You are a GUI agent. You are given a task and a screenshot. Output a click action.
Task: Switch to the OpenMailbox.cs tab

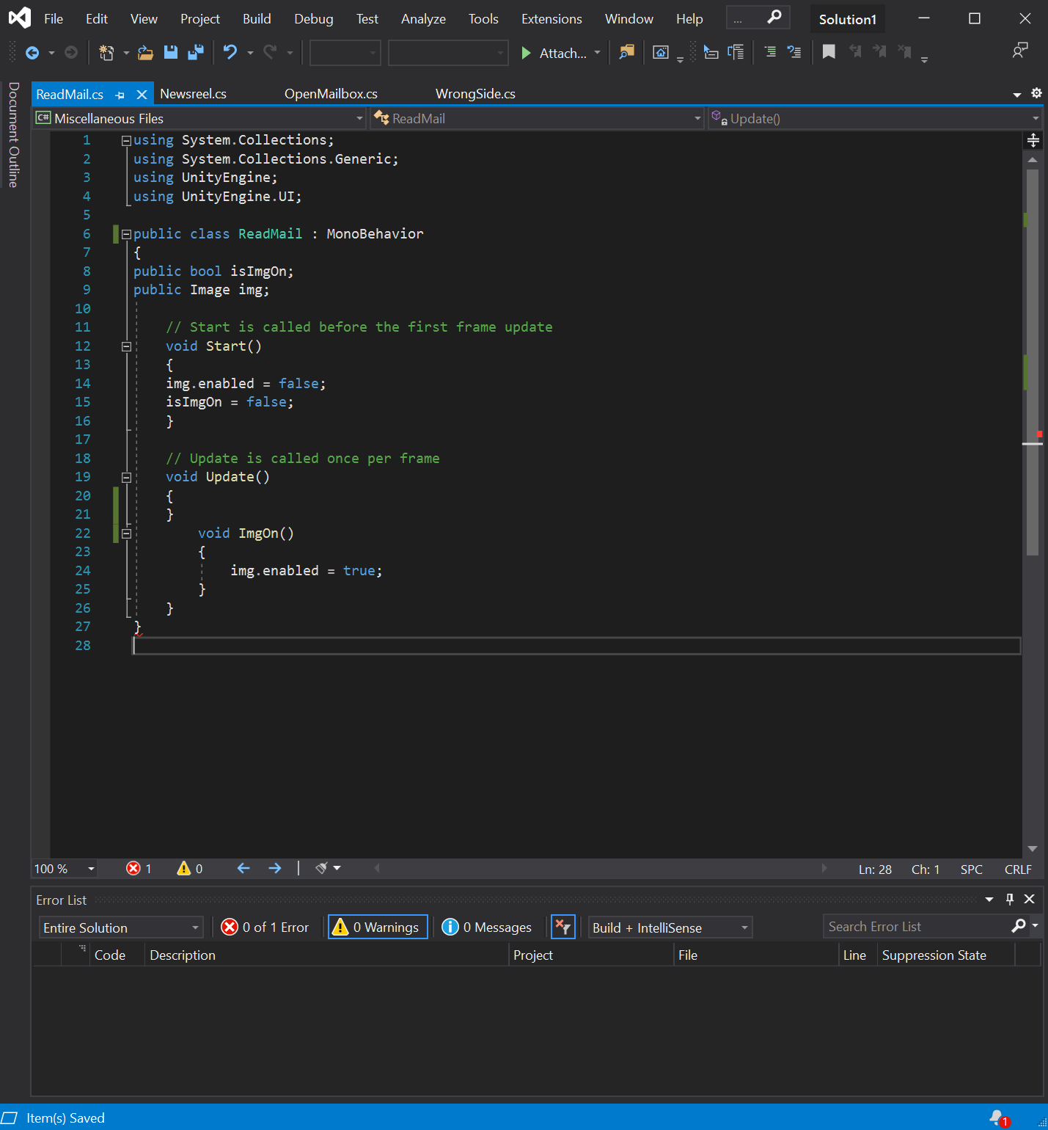(x=331, y=94)
